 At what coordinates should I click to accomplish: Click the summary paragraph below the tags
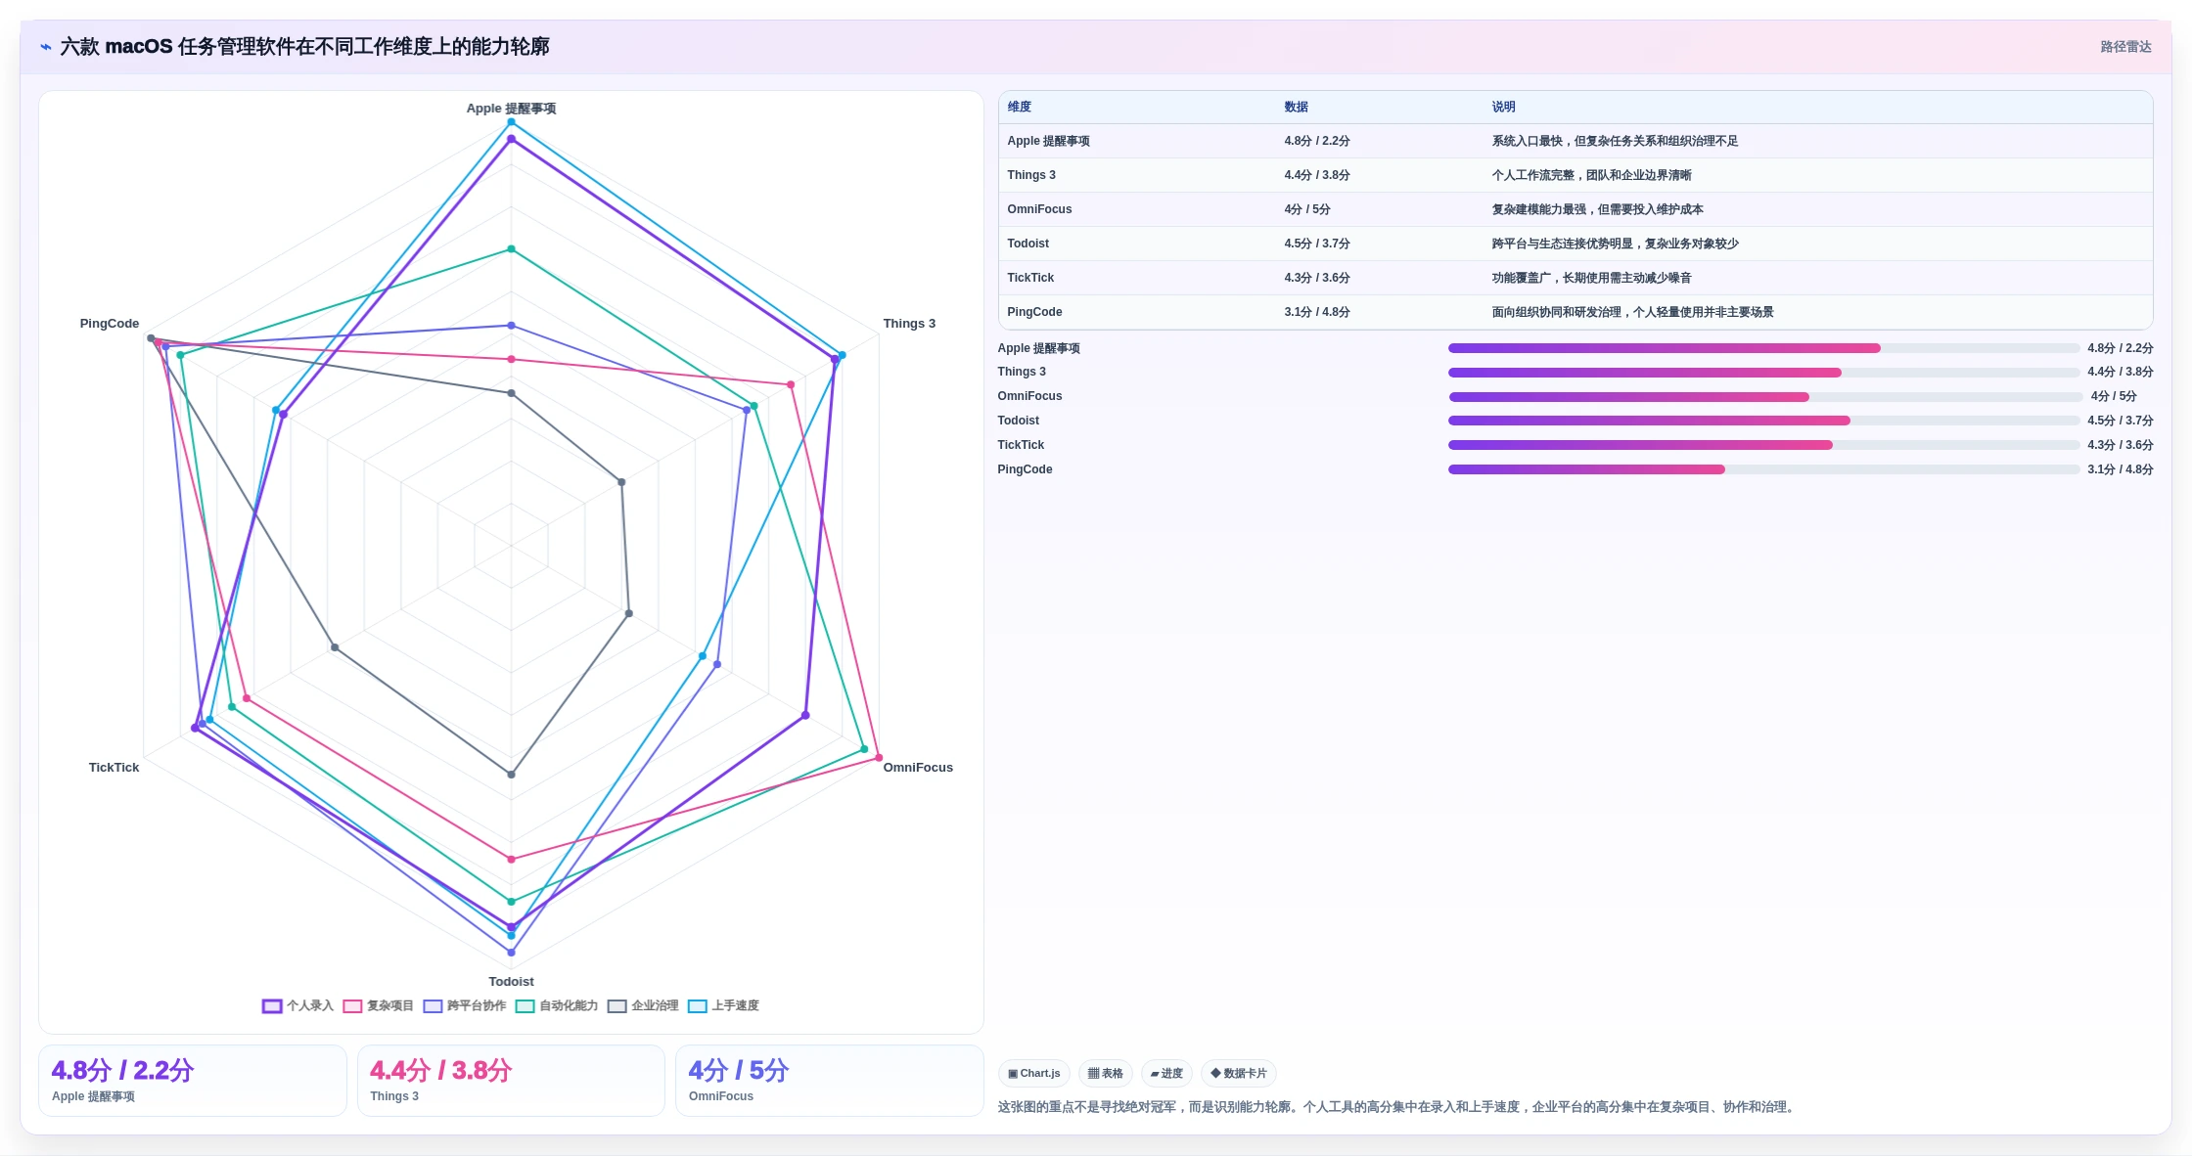pyautogui.click(x=1397, y=1107)
